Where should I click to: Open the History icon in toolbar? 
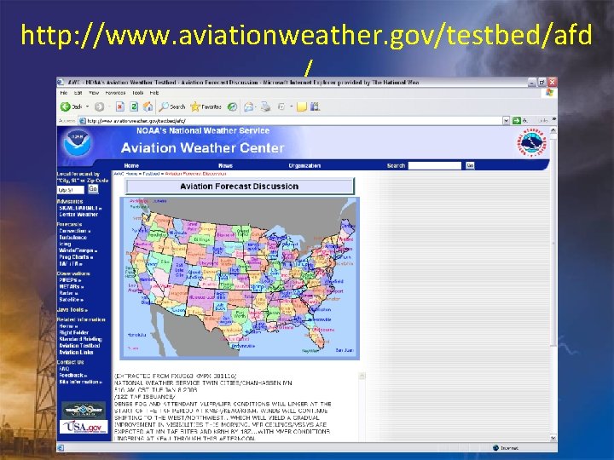[x=232, y=106]
